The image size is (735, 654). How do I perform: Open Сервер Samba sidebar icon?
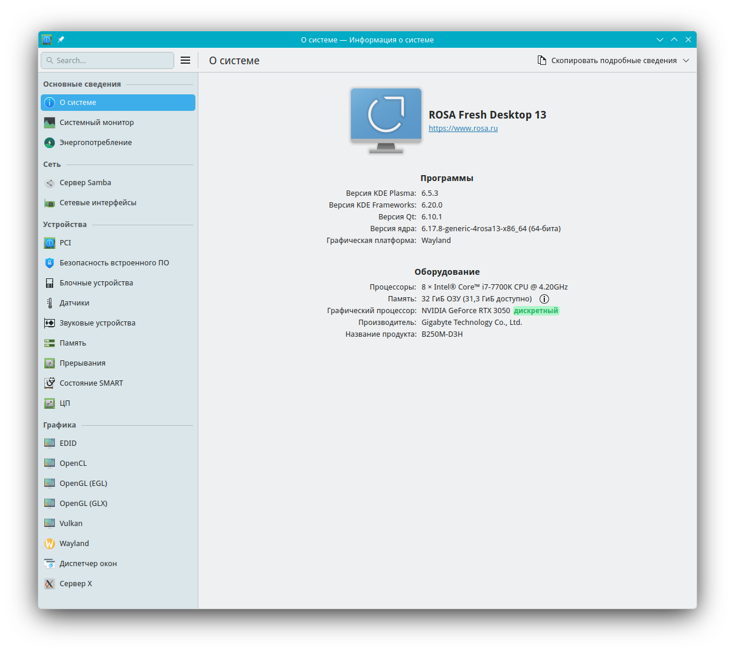(x=50, y=183)
